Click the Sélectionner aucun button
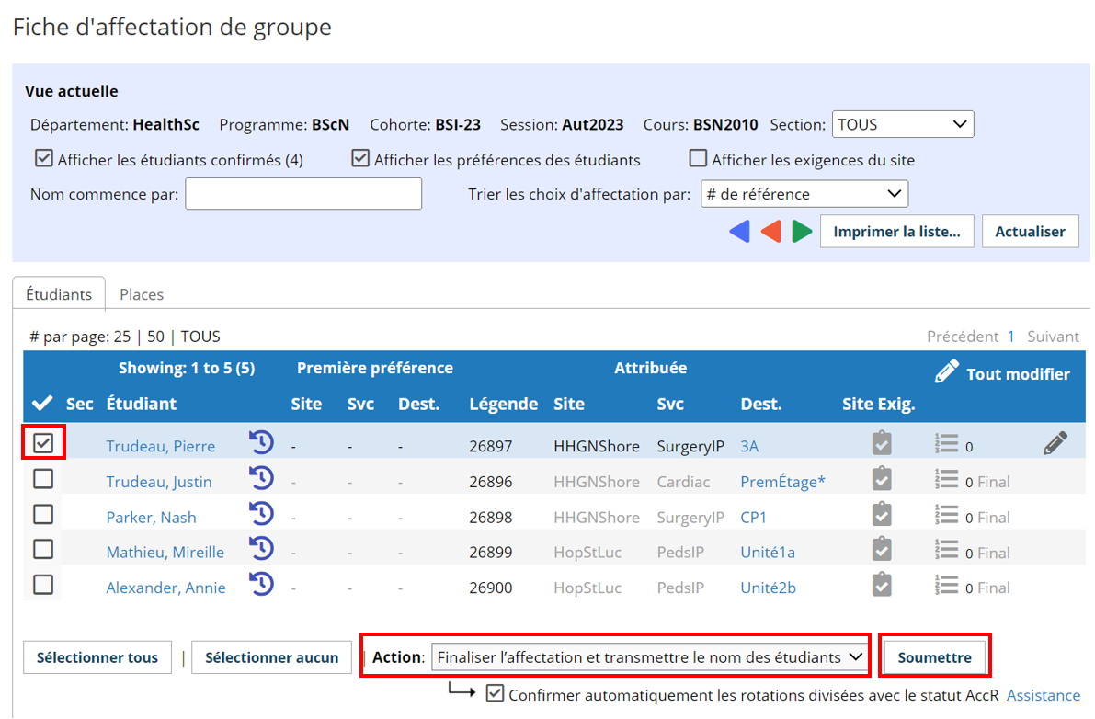The image size is (1095, 719). 271,656
